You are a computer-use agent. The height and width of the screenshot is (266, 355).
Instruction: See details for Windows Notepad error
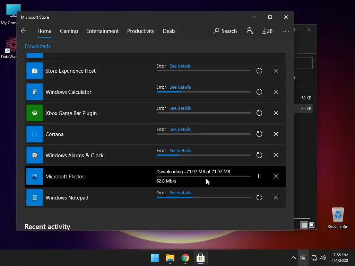180,193
